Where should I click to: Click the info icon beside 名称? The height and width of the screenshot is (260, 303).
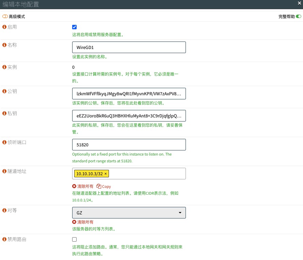(4, 45)
